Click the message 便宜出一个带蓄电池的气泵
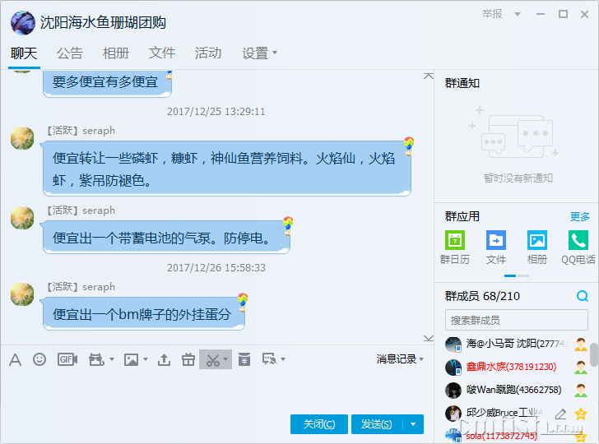Screen dimensions: 599x444 point(166,238)
